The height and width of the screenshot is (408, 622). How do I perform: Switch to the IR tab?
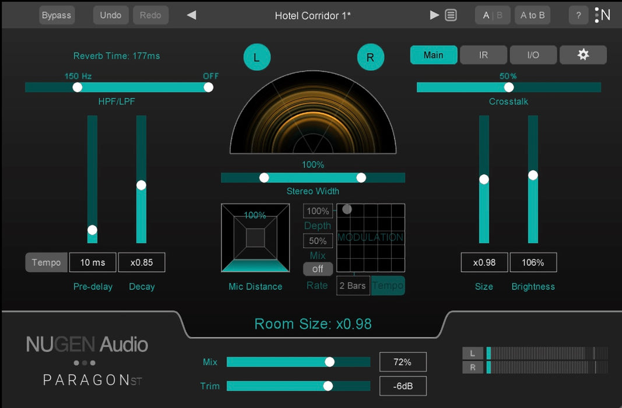pyautogui.click(x=483, y=55)
